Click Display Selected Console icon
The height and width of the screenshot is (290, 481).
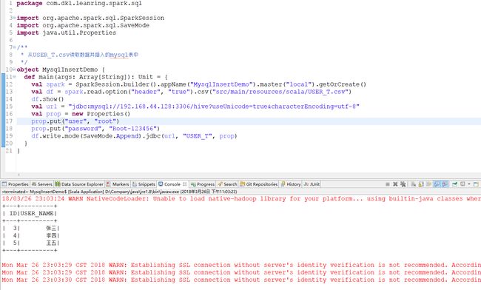(x=462, y=184)
